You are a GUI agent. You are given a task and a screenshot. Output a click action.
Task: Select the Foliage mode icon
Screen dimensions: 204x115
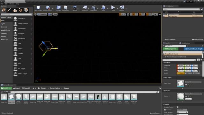pos(20,10)
